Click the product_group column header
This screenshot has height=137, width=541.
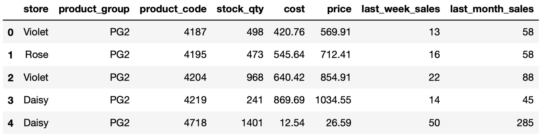(x=94, y=9)
